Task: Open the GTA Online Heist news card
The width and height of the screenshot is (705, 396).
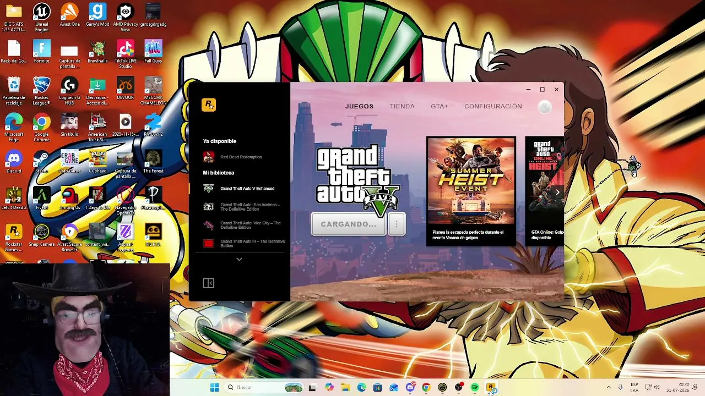Action: pyautogui.click(x=545, y=191)
